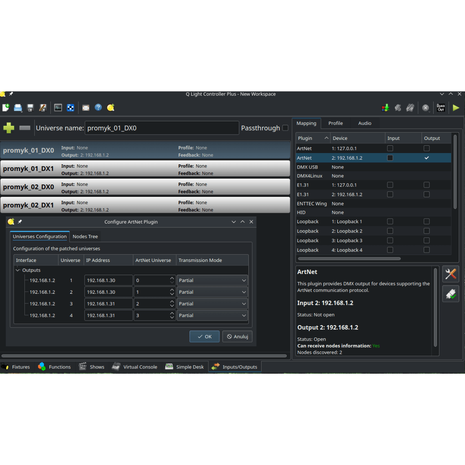Uncheck ArtNet 192.168.1.2 output checkbox
Screen dimensions: 465x465
point(426,158)
